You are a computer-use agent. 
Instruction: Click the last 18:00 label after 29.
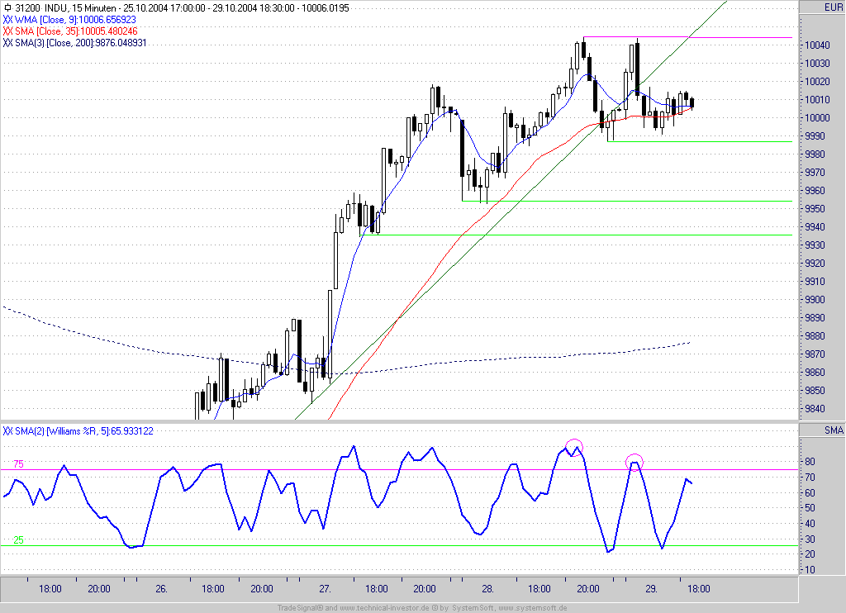click(x=699, y=589)
